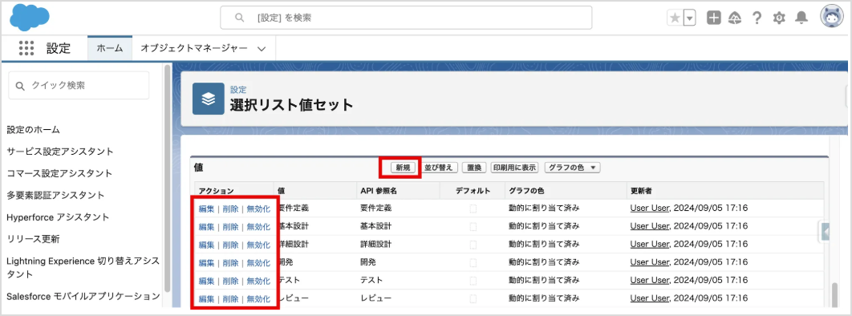Toggle the デフォルト checkbox for テスト
The width and height of the screenshot is (852, 316).
click(473, 281)
